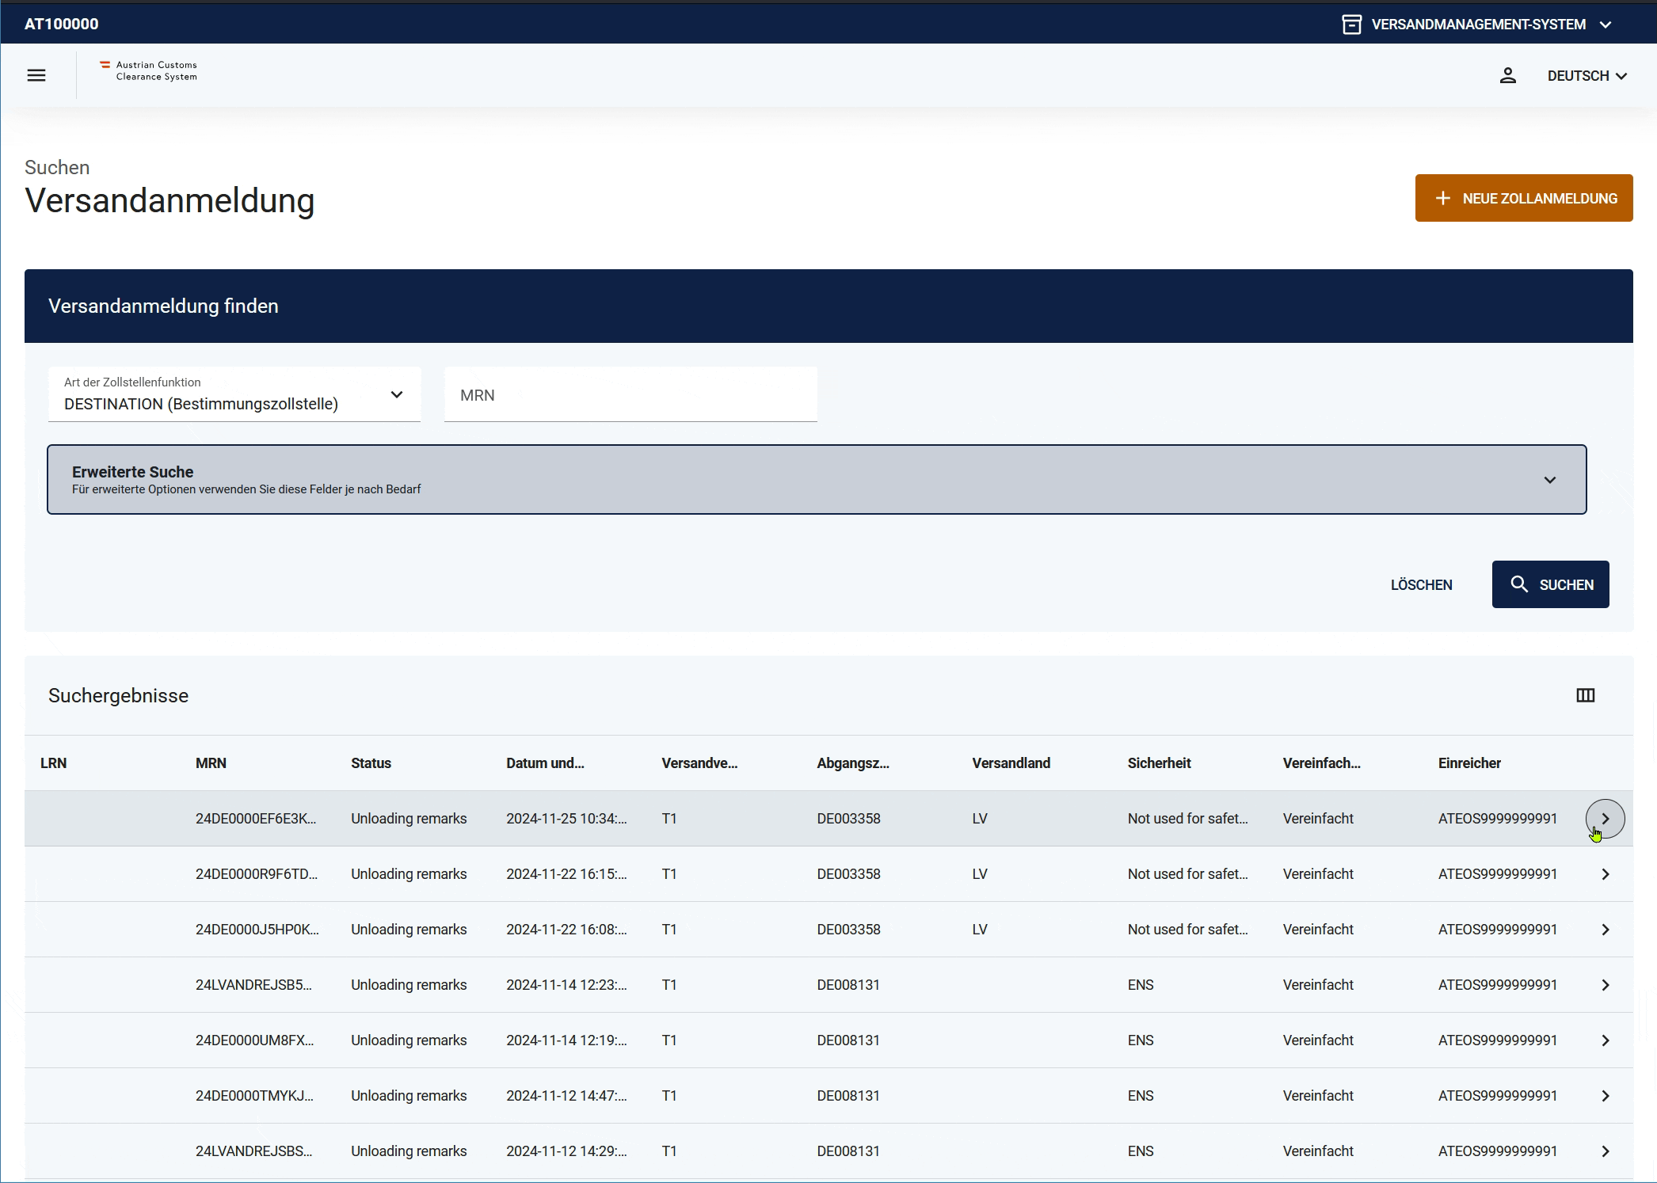This screenshot has width=1657, height=1183.
Task: Open column settings icon in Suchergebnisse
Action: click(1585, 695)
